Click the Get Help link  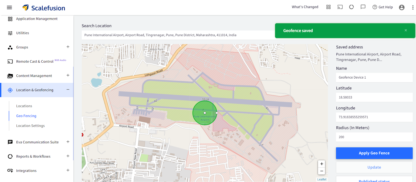pos(383,7)
